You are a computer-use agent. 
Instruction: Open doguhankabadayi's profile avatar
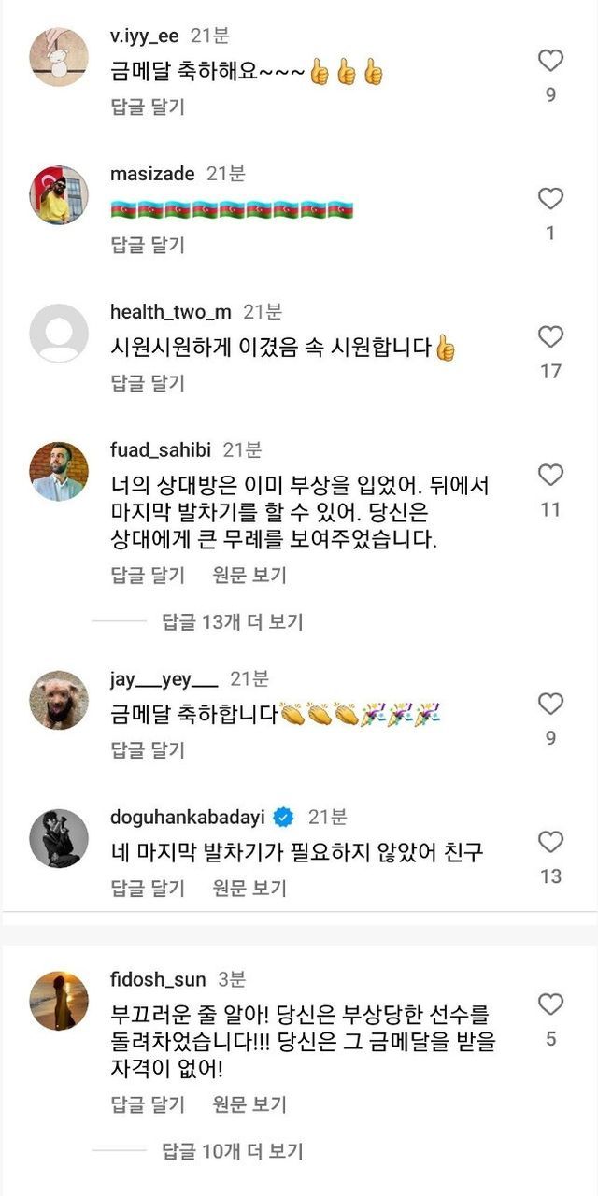[59, 838]
